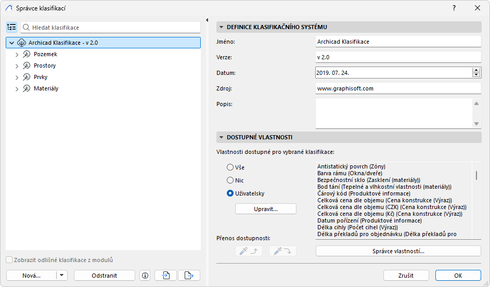The height and width of the screenshot is (287, 490).
Task: Select Datum pořízení (Produktové informace) entry
Action: (x=369, y=221)
